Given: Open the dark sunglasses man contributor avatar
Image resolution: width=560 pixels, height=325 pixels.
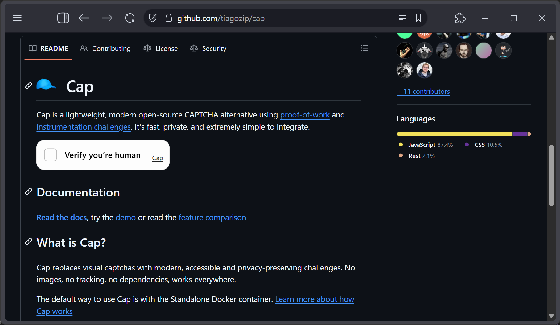Looking at the screenshot, I should (x=444, y=51).
